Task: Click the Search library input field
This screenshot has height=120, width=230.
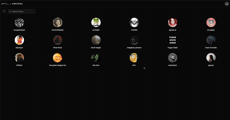Action: click(22, 12)
